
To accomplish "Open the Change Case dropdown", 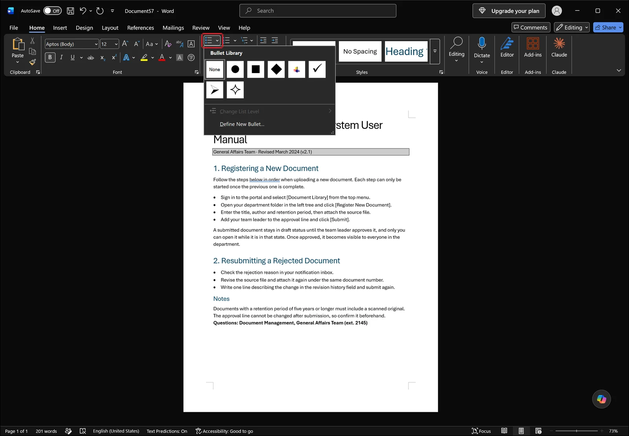I will (152, 44).
